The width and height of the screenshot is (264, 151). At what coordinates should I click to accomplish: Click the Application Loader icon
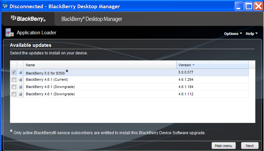(x=9, y=33)
